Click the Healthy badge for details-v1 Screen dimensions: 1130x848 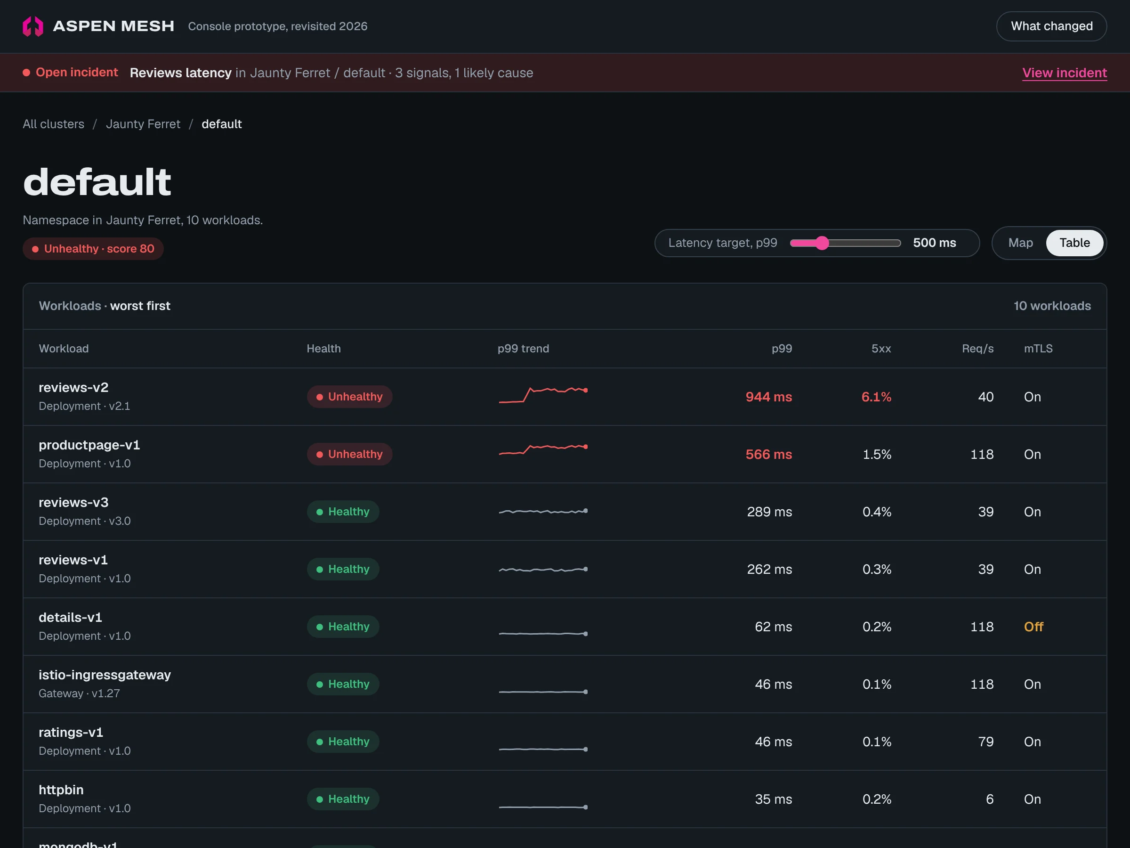click(x=343, y=627)
